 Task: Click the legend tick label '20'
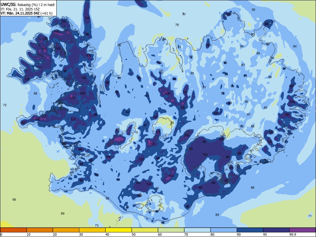tap(55, 234)
